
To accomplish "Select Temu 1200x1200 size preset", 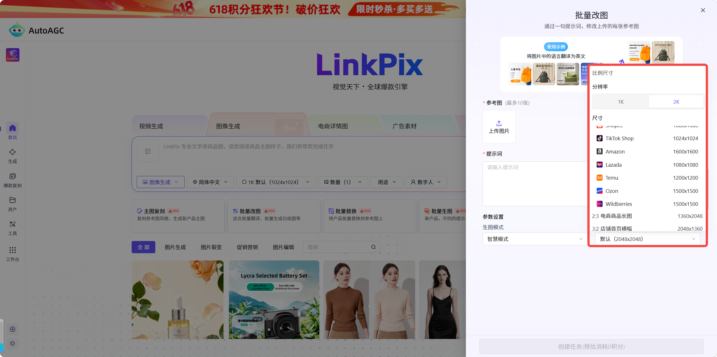I will (647, 178).
